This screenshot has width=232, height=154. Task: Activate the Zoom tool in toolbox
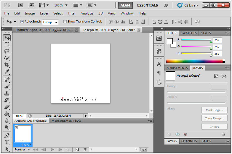coord(7,128)
